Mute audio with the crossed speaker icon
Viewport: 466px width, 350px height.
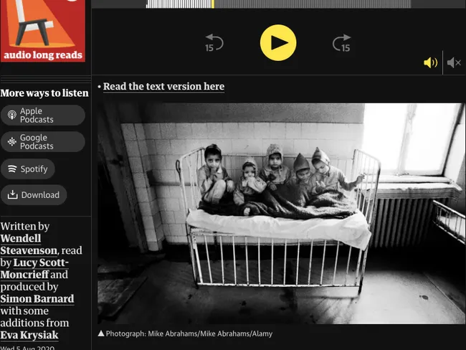[x=454, y=62]
